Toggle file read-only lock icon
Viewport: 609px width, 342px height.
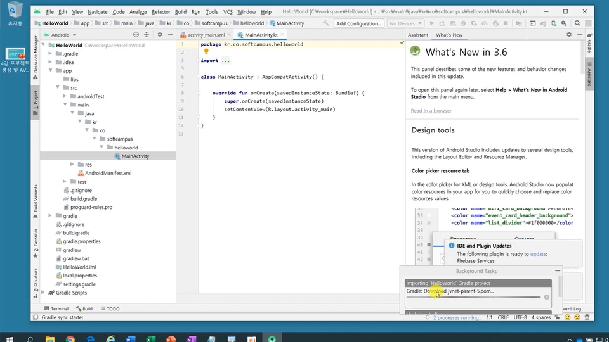tap(558, 317)
